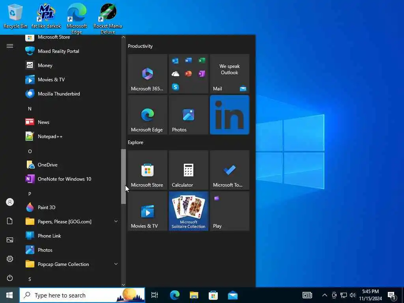The height and width of the screenshot is (303, 404).
Task: Open File Explorer from the taskbar
Action: tap(194, 295)
